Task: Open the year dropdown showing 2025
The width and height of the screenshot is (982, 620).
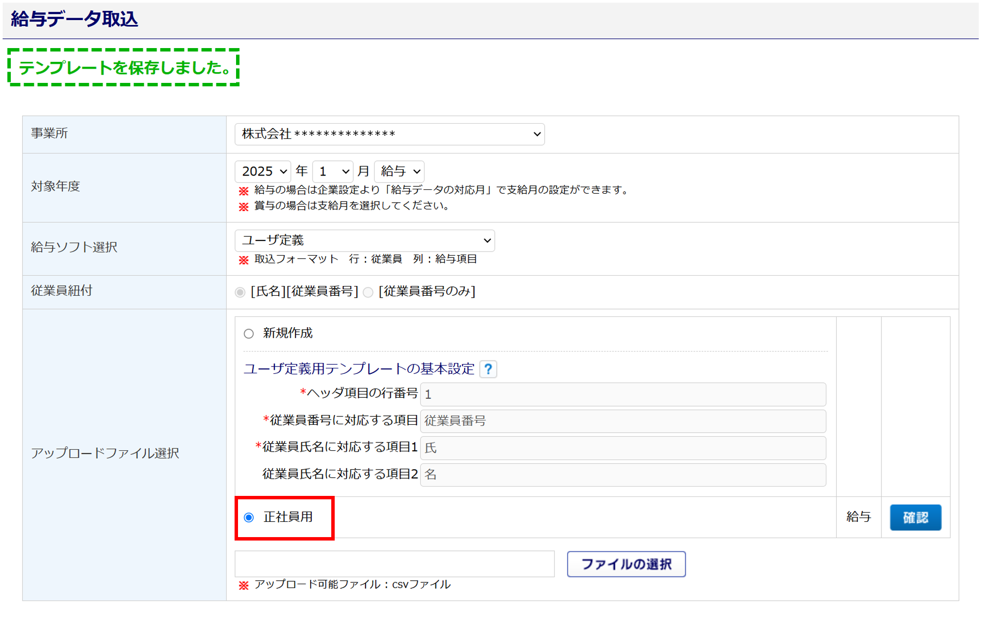Action: [263, 172]
